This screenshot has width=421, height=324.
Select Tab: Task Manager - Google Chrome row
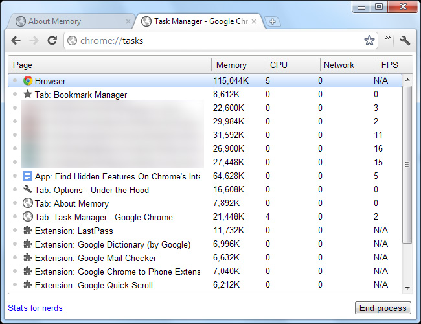click(205, 217)
